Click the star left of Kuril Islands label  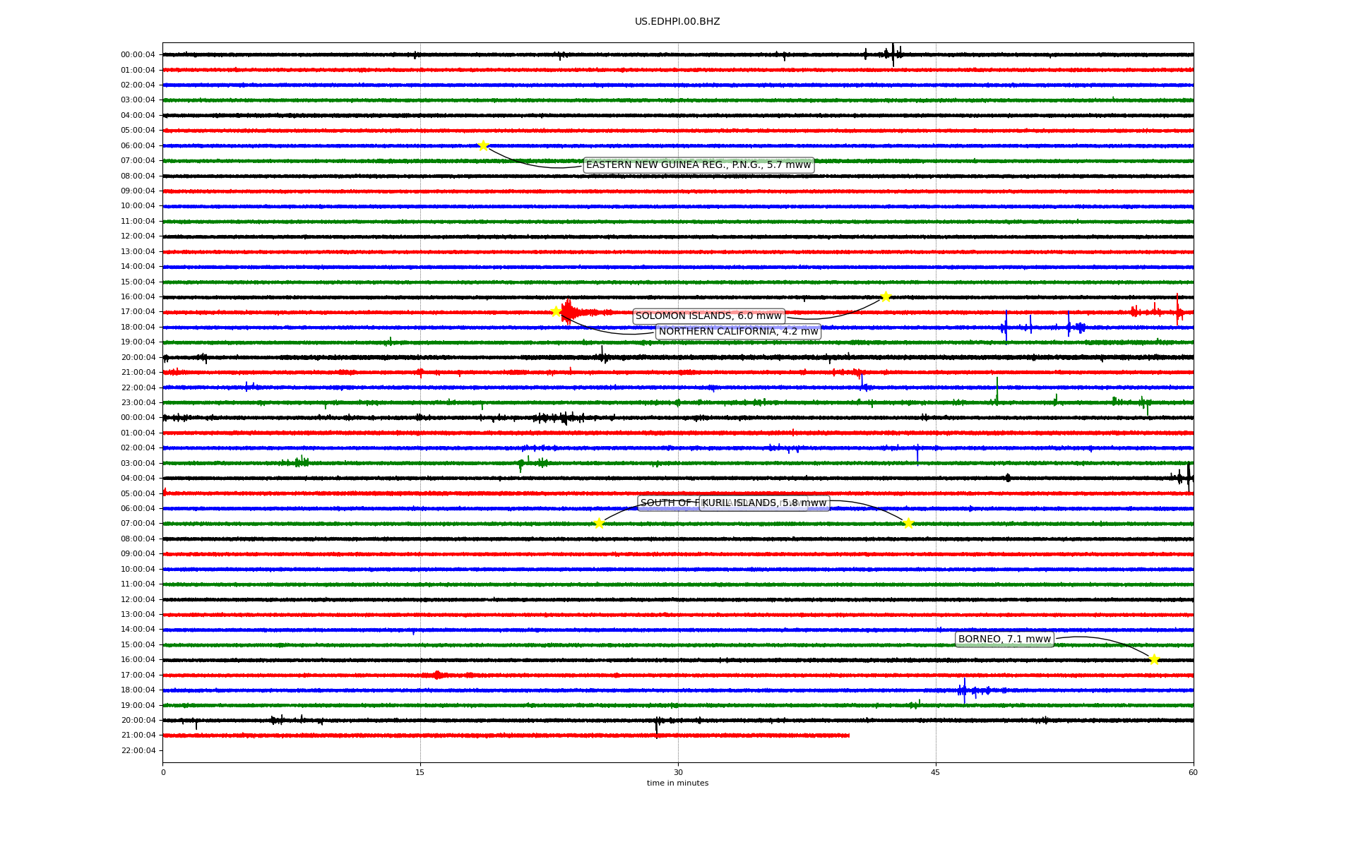point(599,523)
